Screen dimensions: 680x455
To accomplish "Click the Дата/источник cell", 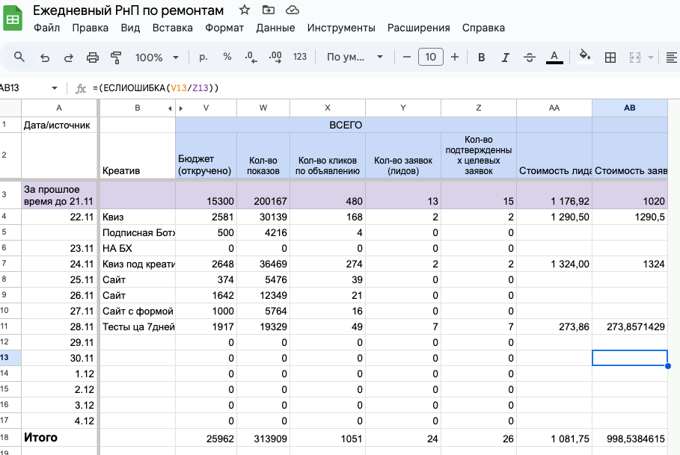I will coord(59,125).
